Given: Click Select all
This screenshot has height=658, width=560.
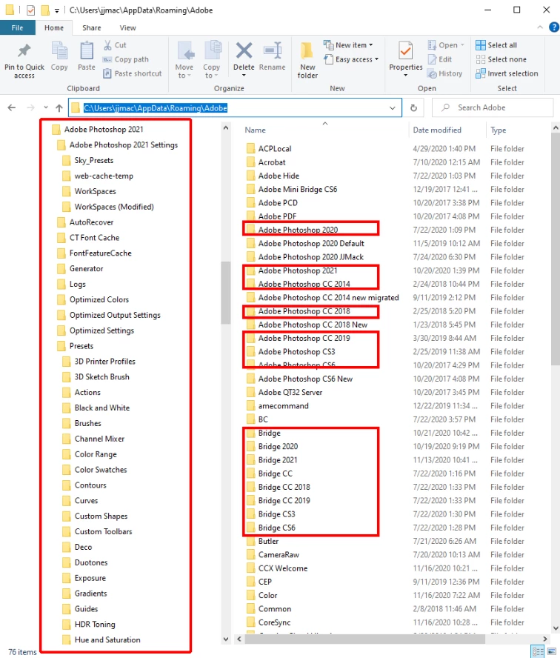Looking at the screenshot, I should click(x=496, y=45).
